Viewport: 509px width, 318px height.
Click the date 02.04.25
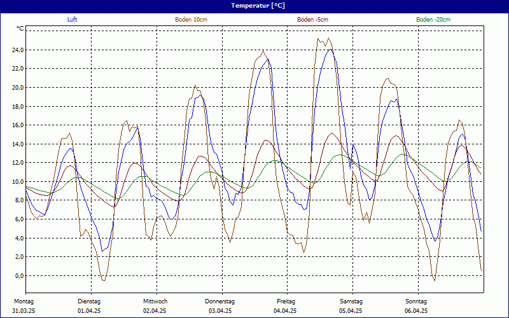point(155,311)
